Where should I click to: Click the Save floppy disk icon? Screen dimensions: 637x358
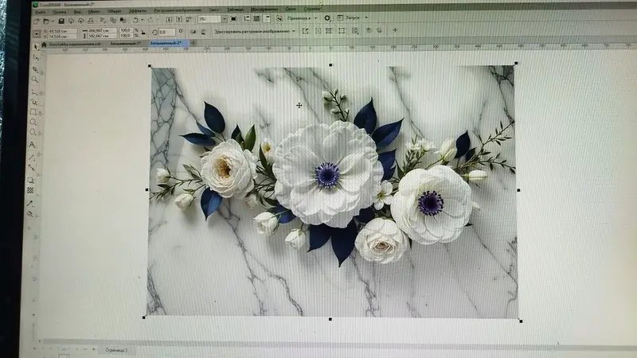(x=61, y=21)
